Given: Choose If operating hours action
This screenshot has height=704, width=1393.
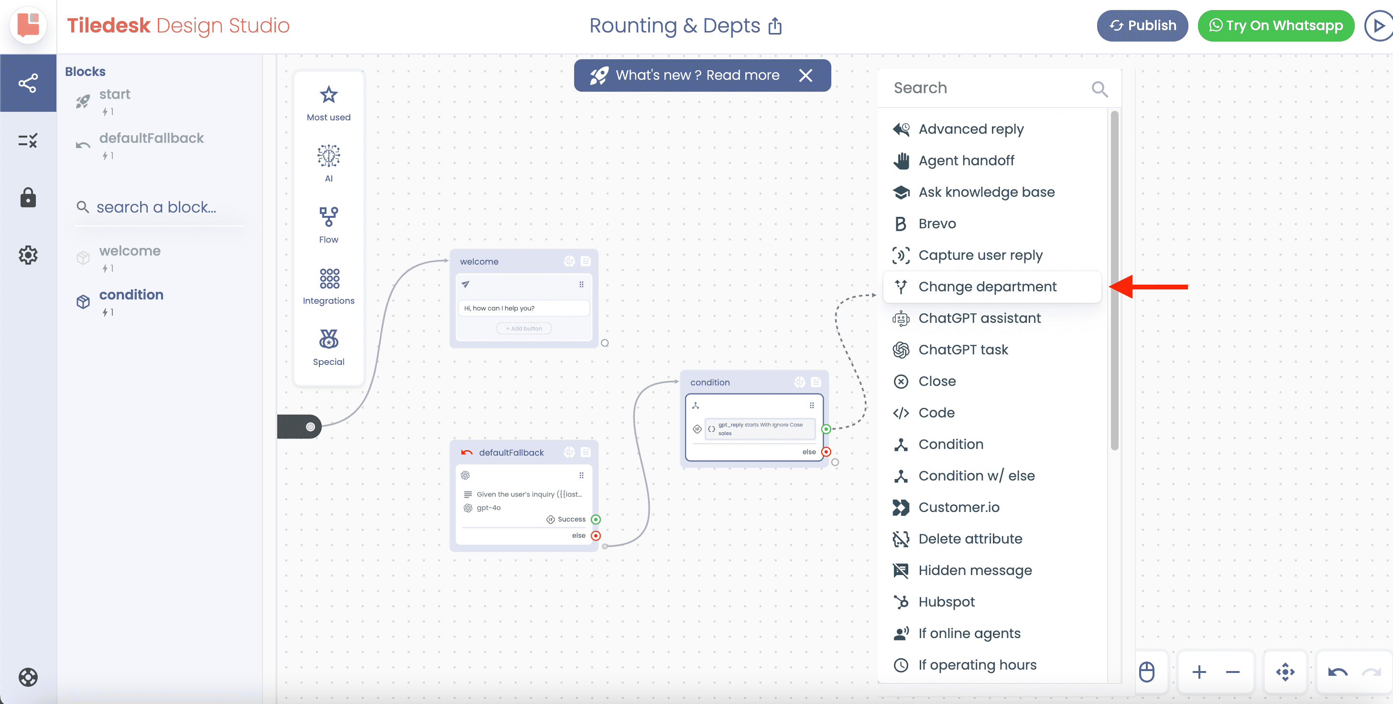Looking at the screenshot, I should pyautogui.click(x=992, y=664).
